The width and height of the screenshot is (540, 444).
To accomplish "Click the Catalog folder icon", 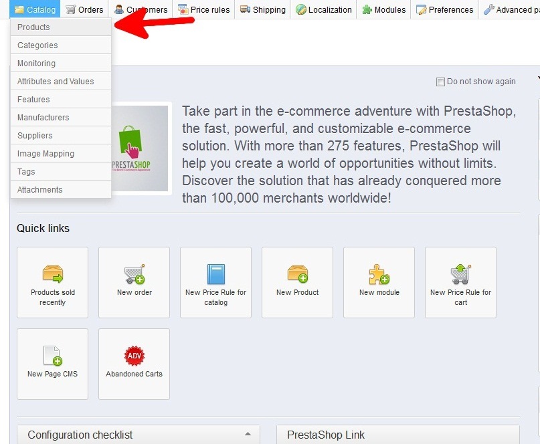I will (19, 9).
